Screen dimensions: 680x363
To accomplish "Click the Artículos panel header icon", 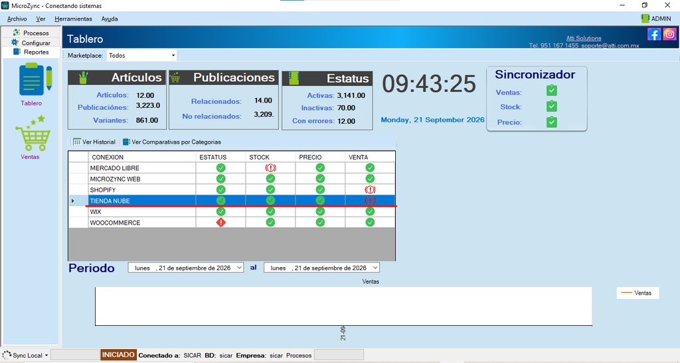I will (x=83, y=78).
